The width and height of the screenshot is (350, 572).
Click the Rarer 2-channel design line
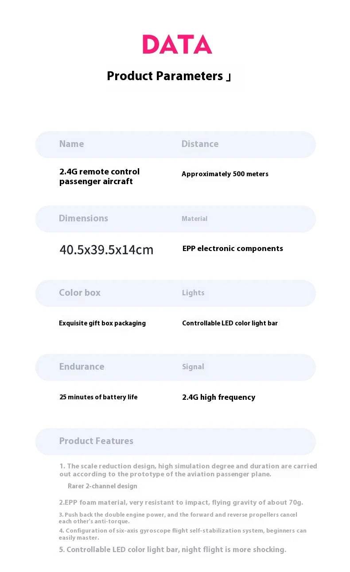tap(102, 486)
